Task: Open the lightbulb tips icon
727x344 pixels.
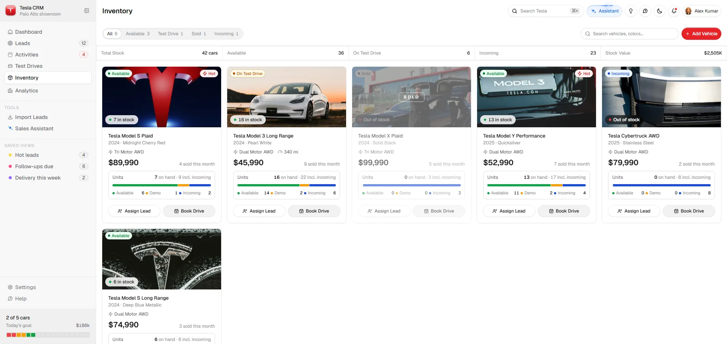Action: tap(631, 11)
